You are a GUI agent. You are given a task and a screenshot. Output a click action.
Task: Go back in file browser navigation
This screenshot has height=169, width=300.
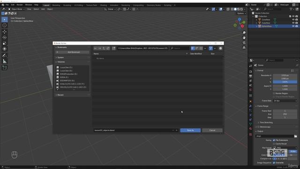click(x=96, y=48)
